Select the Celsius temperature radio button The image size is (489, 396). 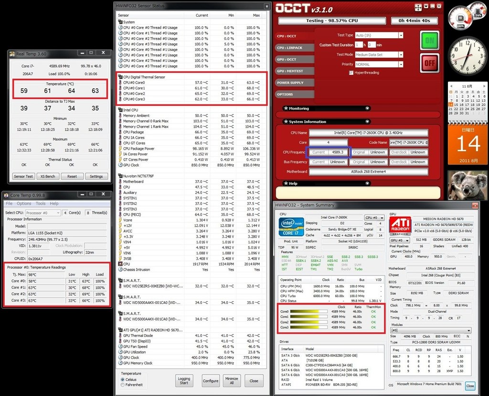[123, 379]
